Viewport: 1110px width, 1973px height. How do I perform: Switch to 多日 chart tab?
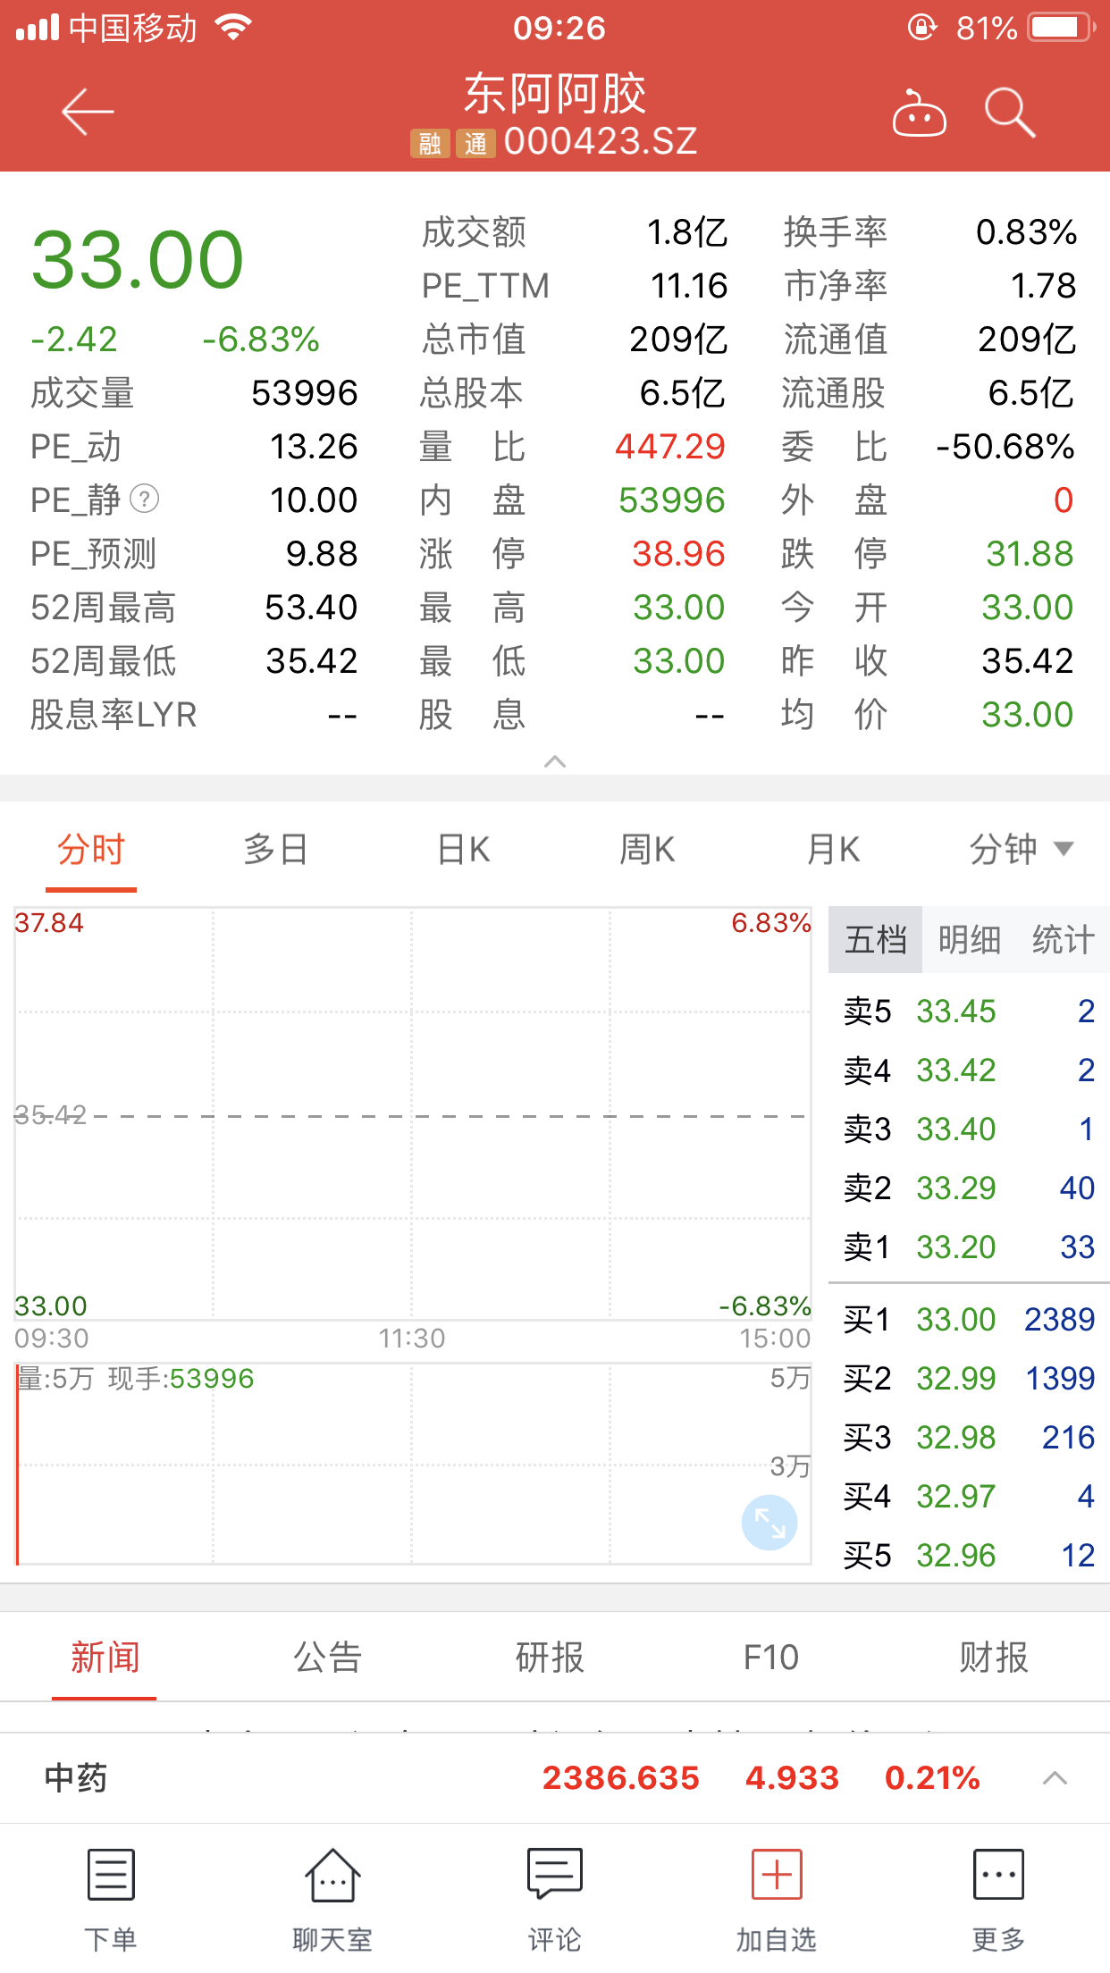pos(276,849)
